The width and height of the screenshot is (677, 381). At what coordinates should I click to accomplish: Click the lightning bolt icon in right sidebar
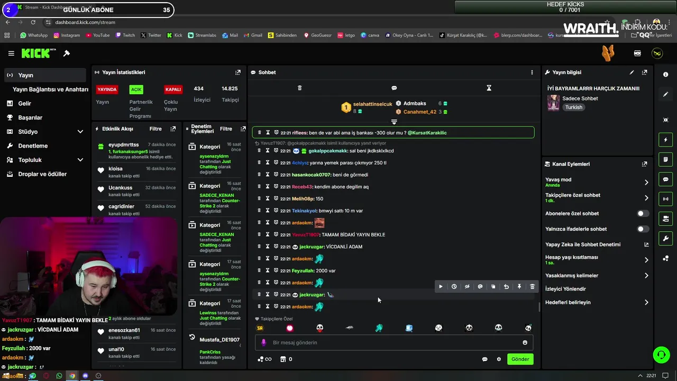[x=665, y=140]
